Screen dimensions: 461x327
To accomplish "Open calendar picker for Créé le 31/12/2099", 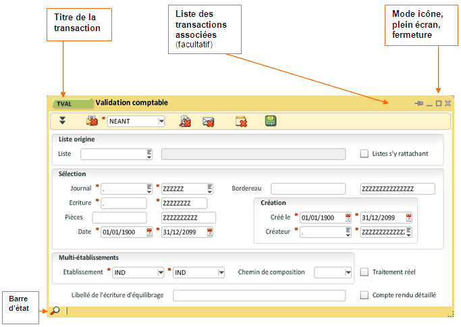I will (408, 218).
